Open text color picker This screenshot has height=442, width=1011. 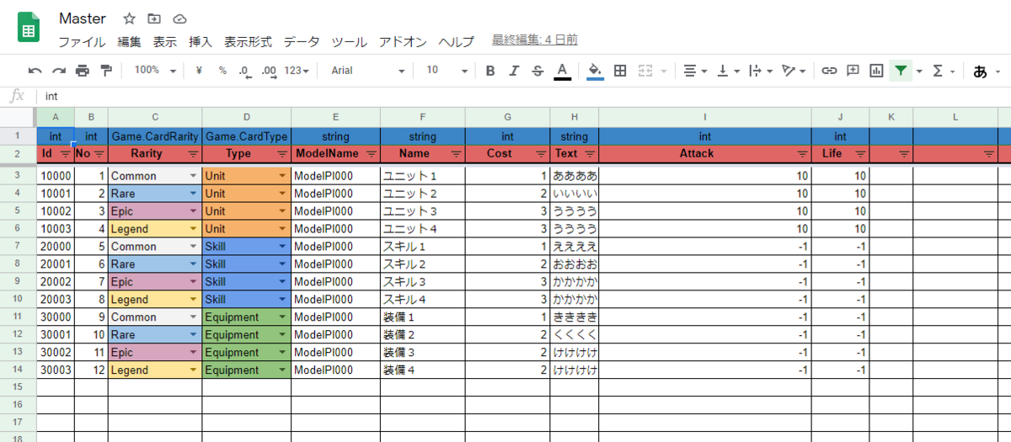(562, 71)
